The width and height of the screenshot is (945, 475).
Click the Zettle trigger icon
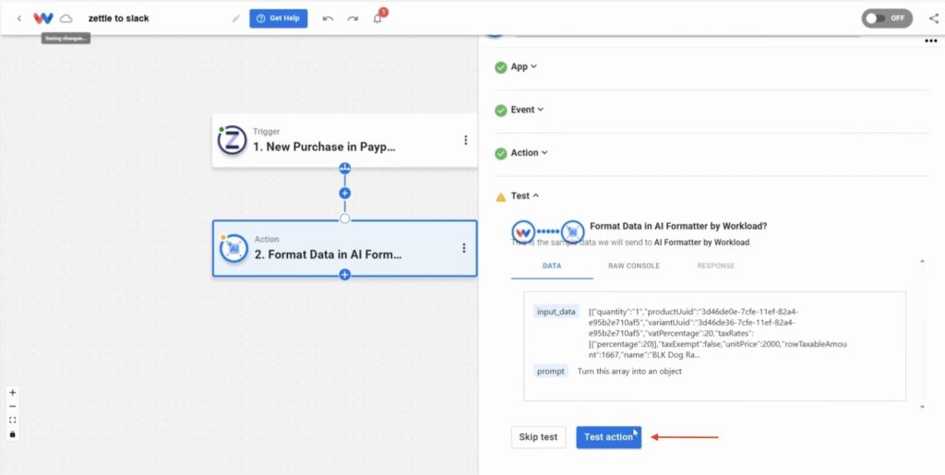point(232,140)
